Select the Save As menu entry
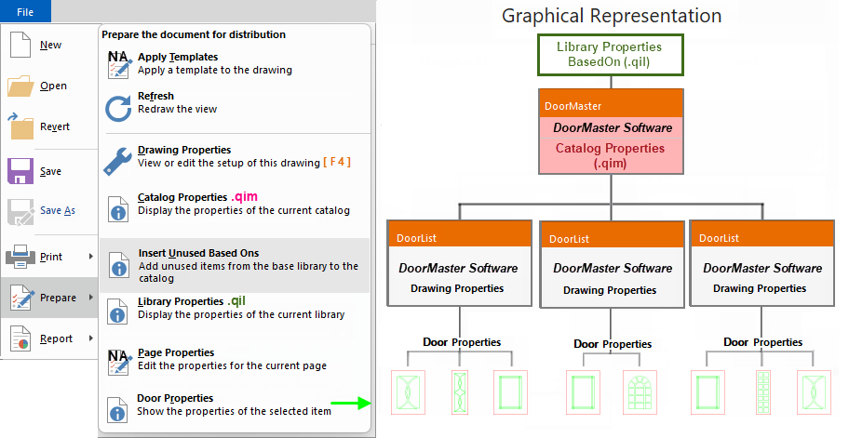The image size is (849, 438). click(x=58, y=210)
